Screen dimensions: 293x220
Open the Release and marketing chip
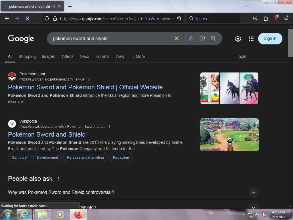[85, 158]
